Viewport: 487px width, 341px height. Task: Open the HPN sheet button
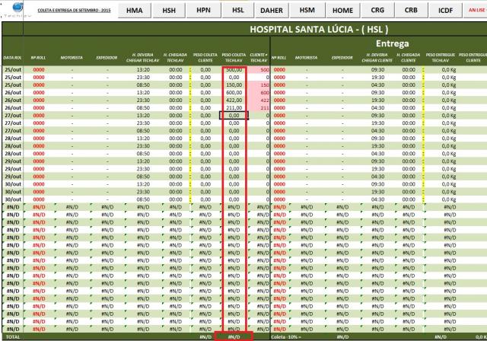(x=203, y=10)
